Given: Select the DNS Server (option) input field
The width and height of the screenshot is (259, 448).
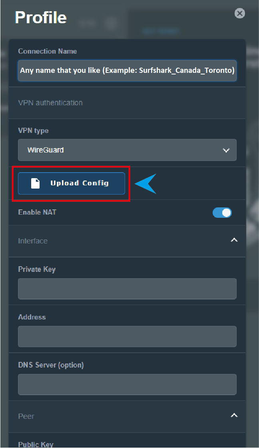Looking at the screenshot, I should point(127,384).
